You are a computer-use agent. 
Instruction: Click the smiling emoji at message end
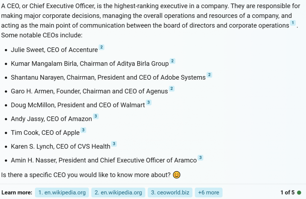(x=176, y=175)
